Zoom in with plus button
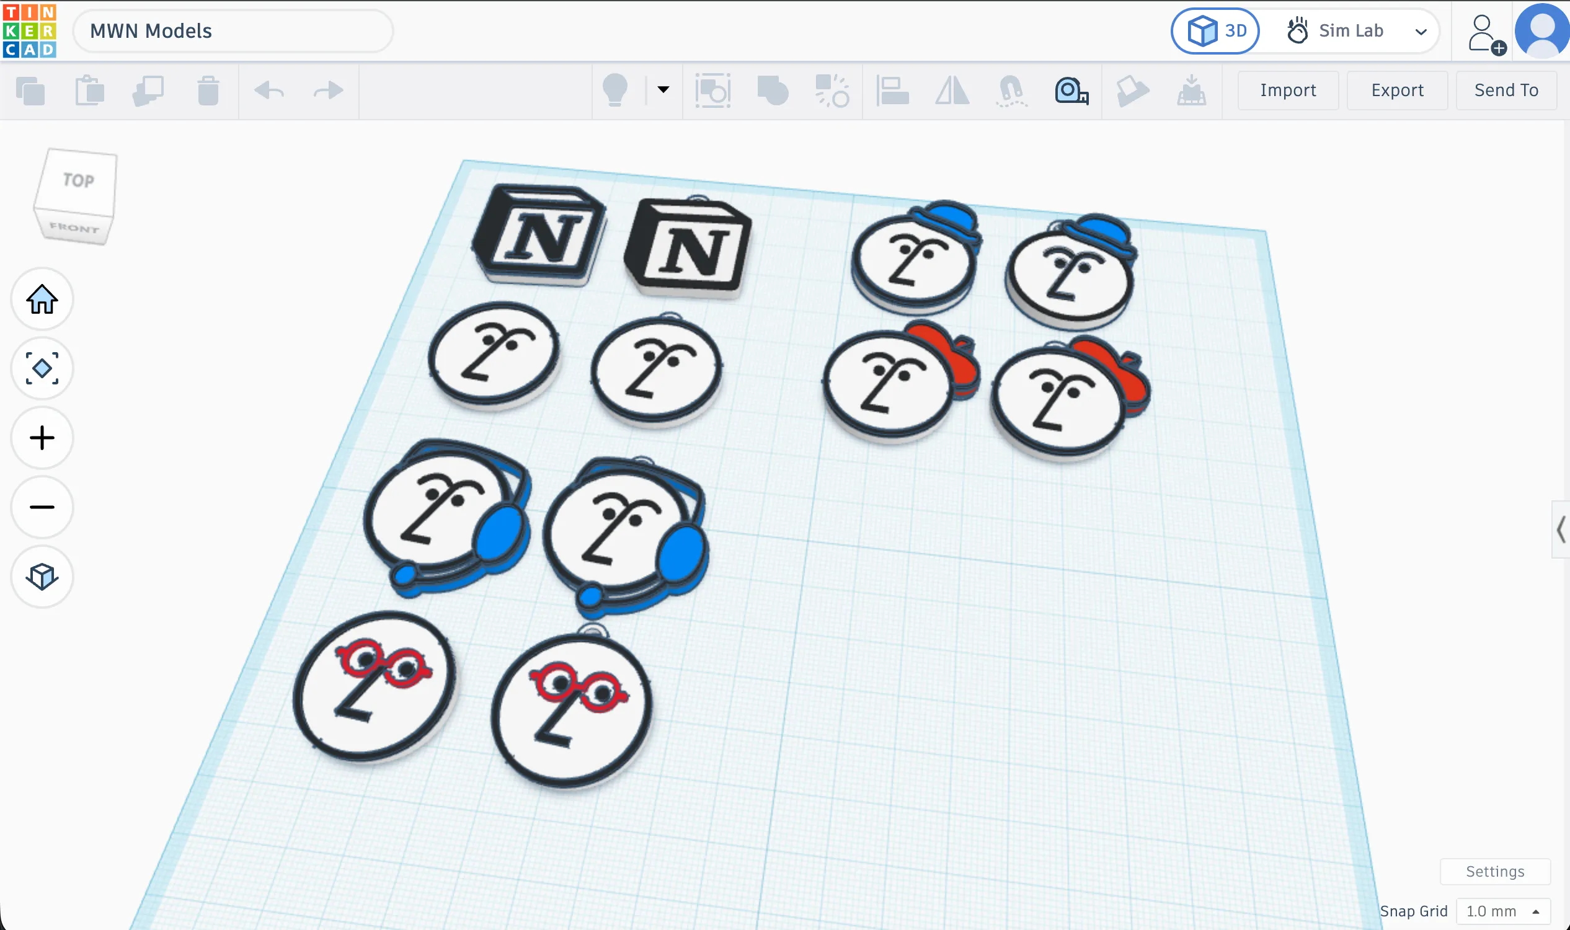 coord(42,438)
